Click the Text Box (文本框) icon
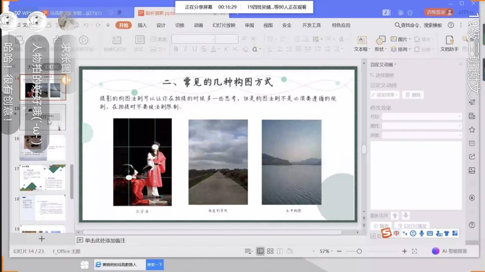Image resolution: width=485 pixels, height=272 pixels. coord(362,40)
